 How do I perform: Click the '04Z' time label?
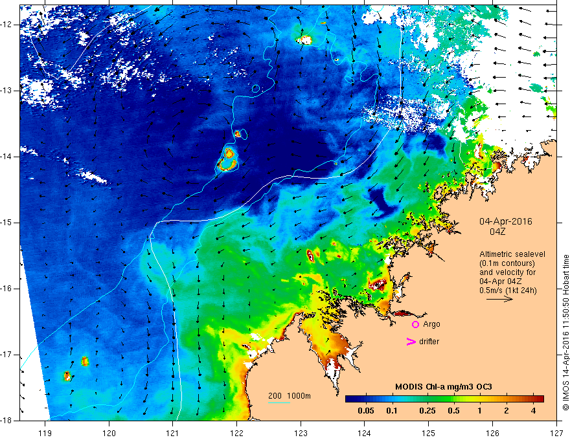497,232
